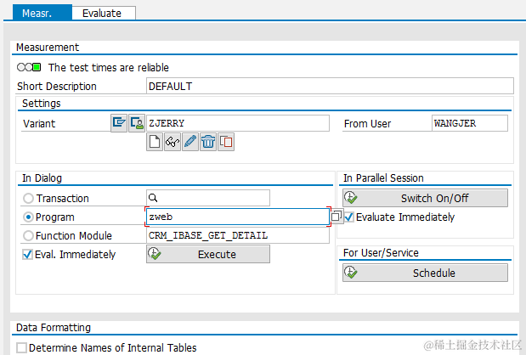Toggle the Eval. Immediately checkbox
Viewport: 526px width, 355px height.
click(27, 255)
